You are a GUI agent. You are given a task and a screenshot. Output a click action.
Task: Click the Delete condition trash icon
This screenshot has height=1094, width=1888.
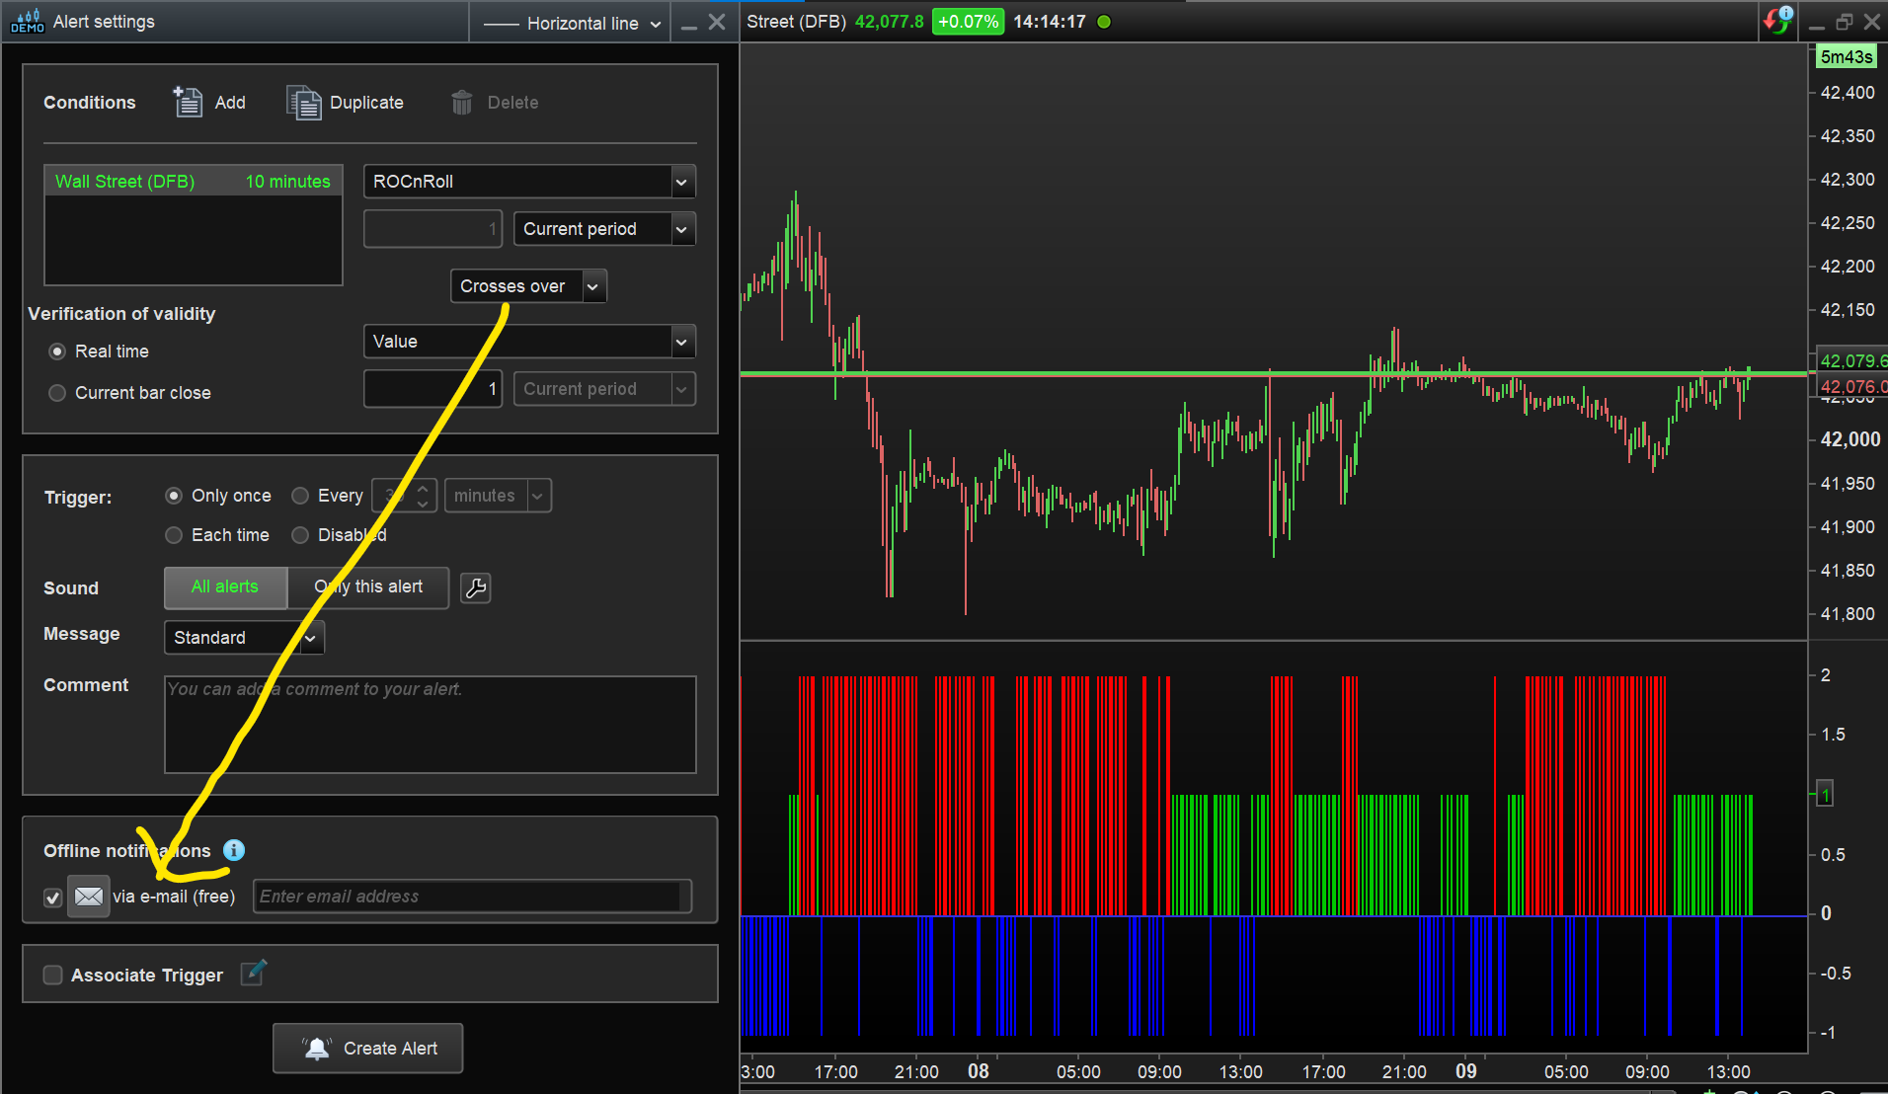point(461,102)
